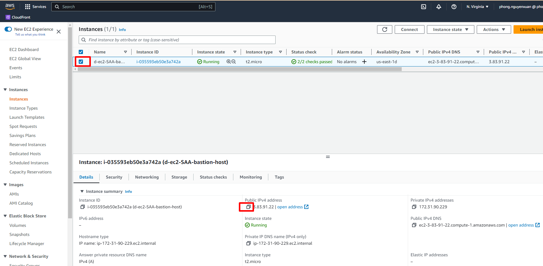Copy the Instance ID in summary
This screenshot has height=266, width=543.
coord(82,207)
